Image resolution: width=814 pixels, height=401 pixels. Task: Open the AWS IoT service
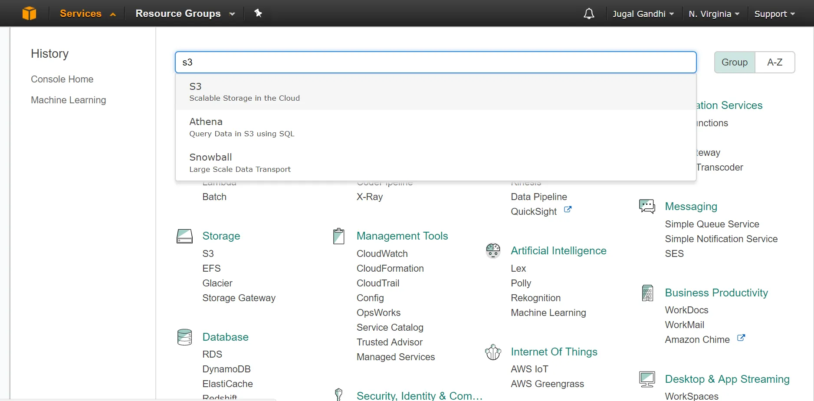(529, 369)
